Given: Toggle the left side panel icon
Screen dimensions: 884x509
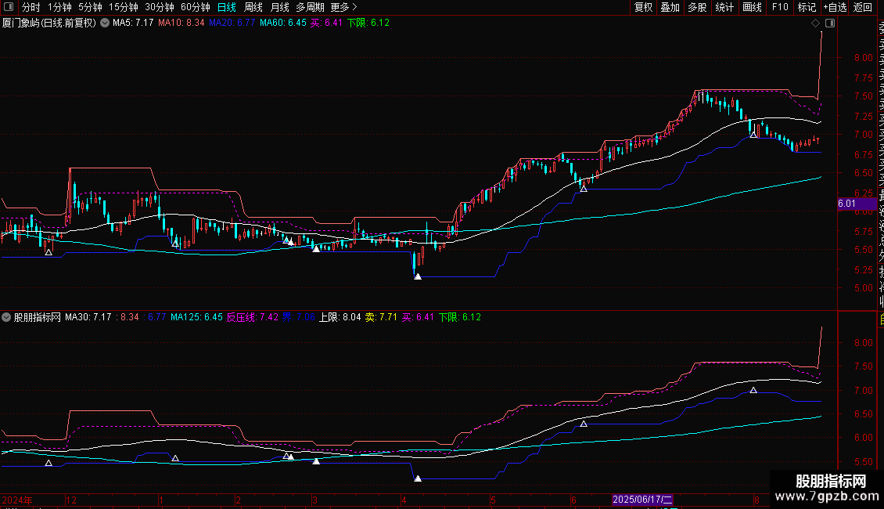Looking at the screenshot, I should tap(9, 7).
